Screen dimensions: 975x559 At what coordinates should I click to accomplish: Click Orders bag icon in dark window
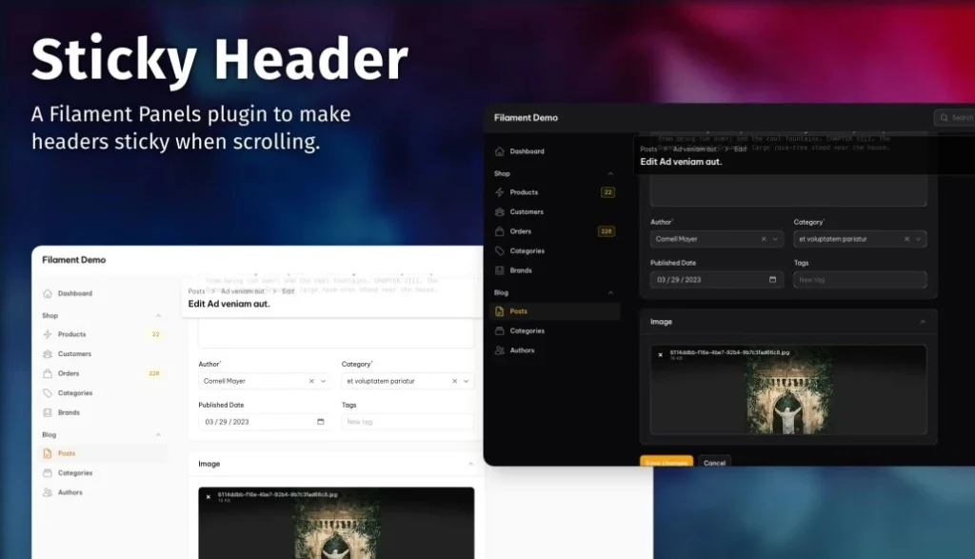pos(499,231)
